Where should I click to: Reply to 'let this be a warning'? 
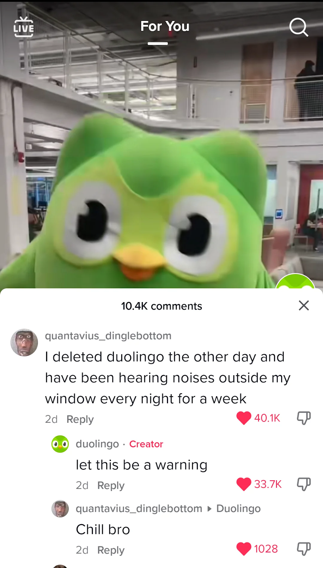[111, 485]
